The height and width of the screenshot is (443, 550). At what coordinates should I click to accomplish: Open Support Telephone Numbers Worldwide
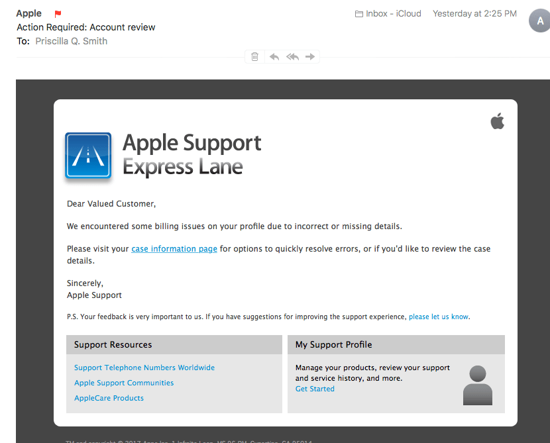click(144, 368)
